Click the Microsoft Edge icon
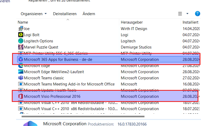This screenshot has width=201, height=126. 20,66
